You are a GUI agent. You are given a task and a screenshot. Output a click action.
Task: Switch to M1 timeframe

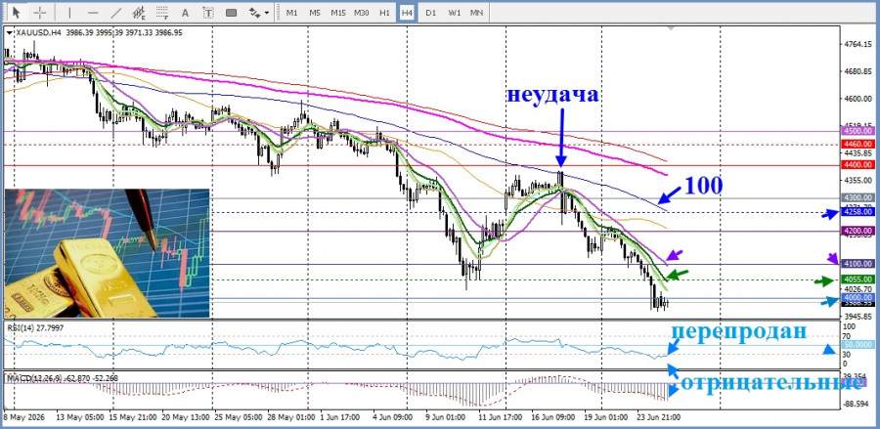click(x=291, y=13)
